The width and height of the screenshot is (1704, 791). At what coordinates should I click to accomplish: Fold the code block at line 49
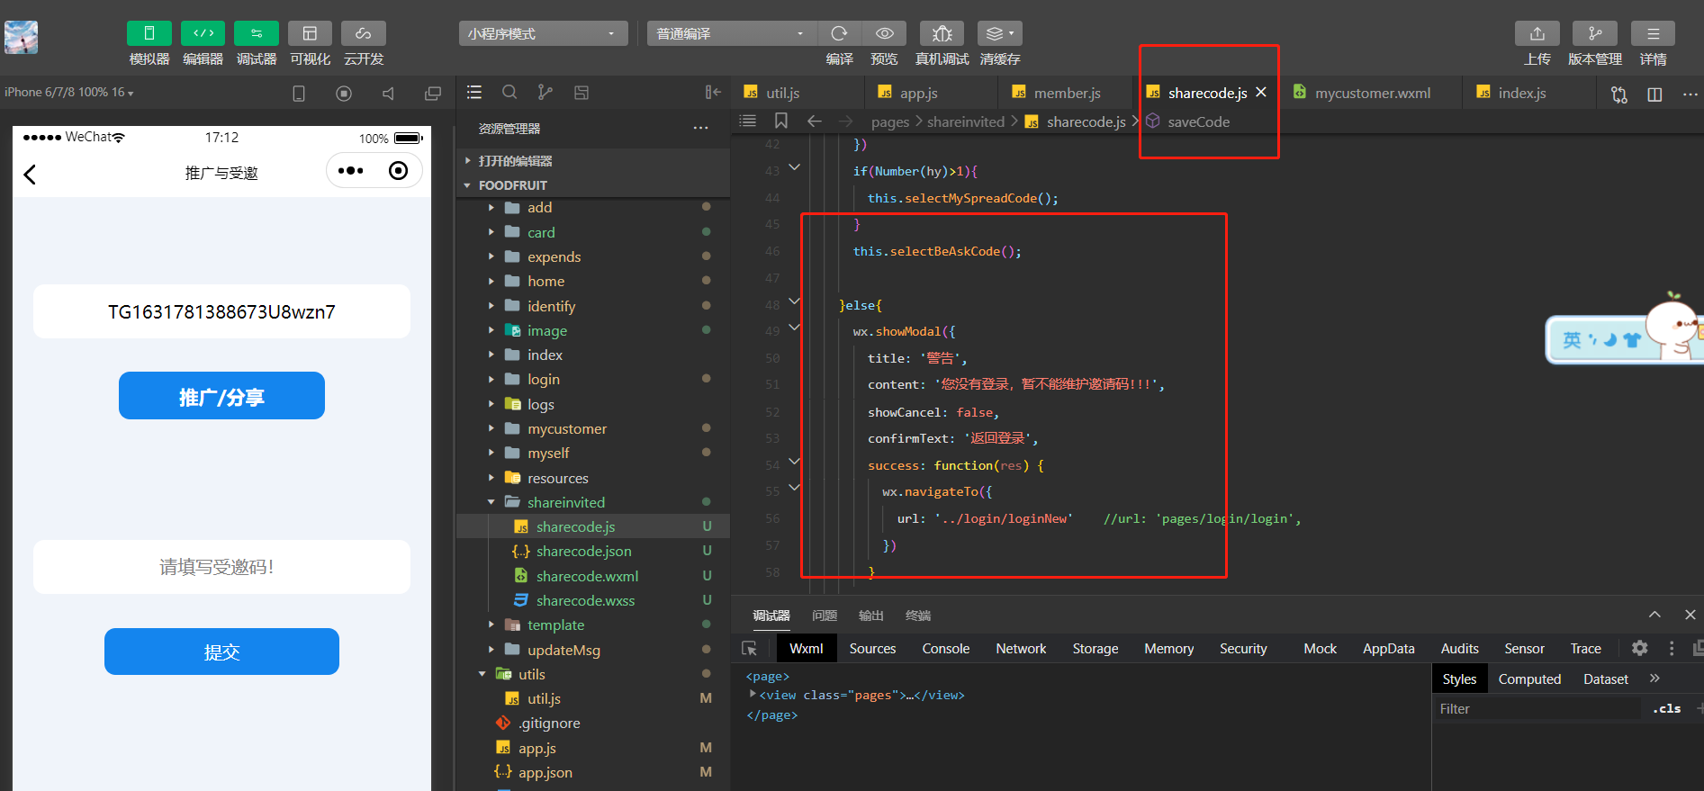click(794, 328)
